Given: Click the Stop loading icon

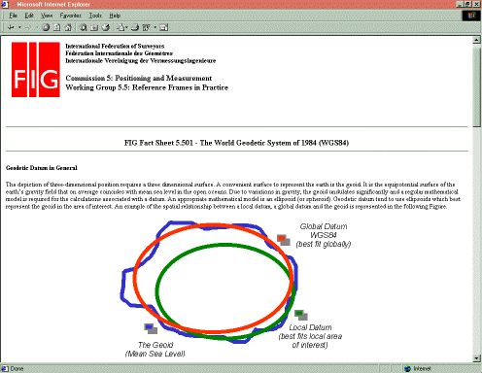Looking at the screenshot, I should coord(46,27).
